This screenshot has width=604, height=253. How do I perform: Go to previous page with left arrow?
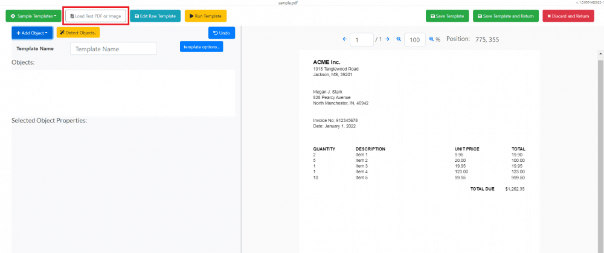pyautogui.click(x=345, y=39)
